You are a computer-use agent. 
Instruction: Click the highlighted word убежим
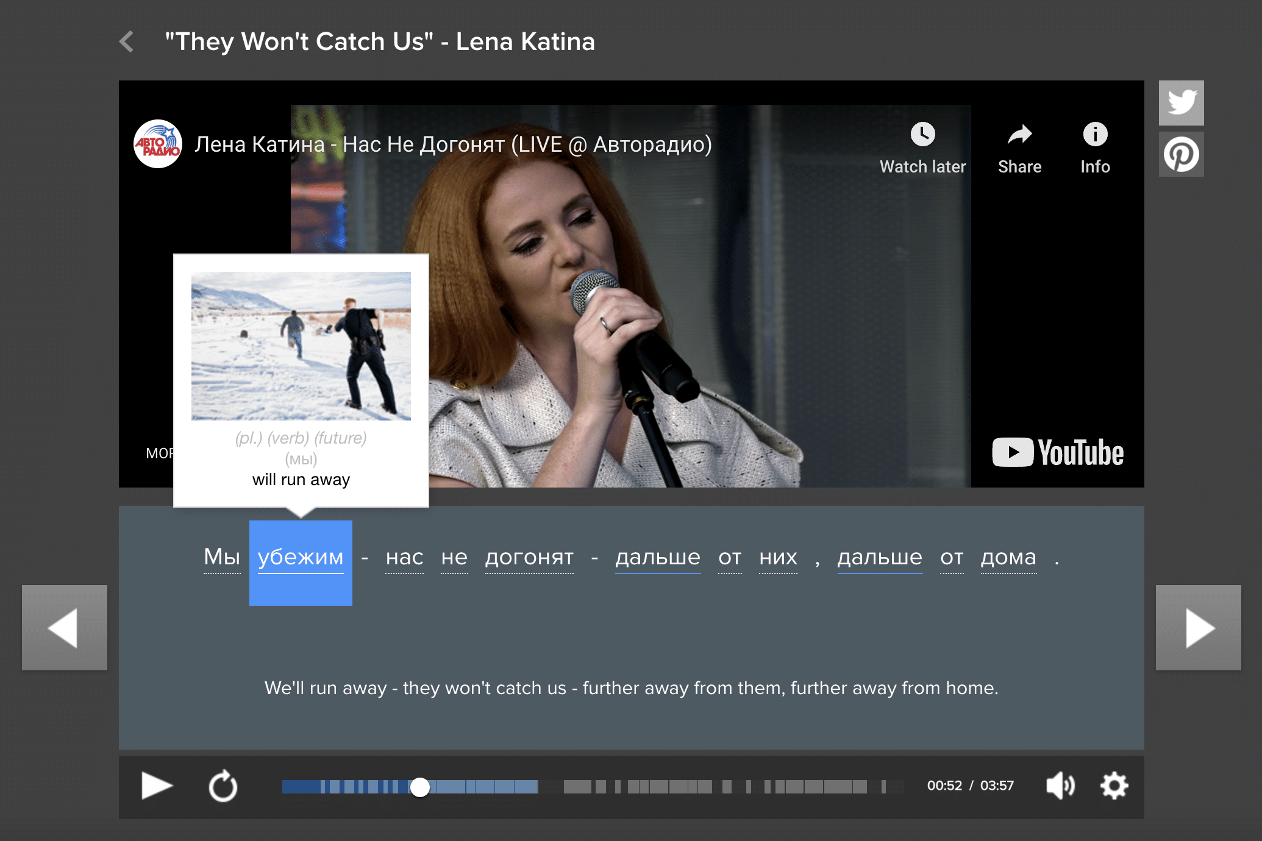301,558
